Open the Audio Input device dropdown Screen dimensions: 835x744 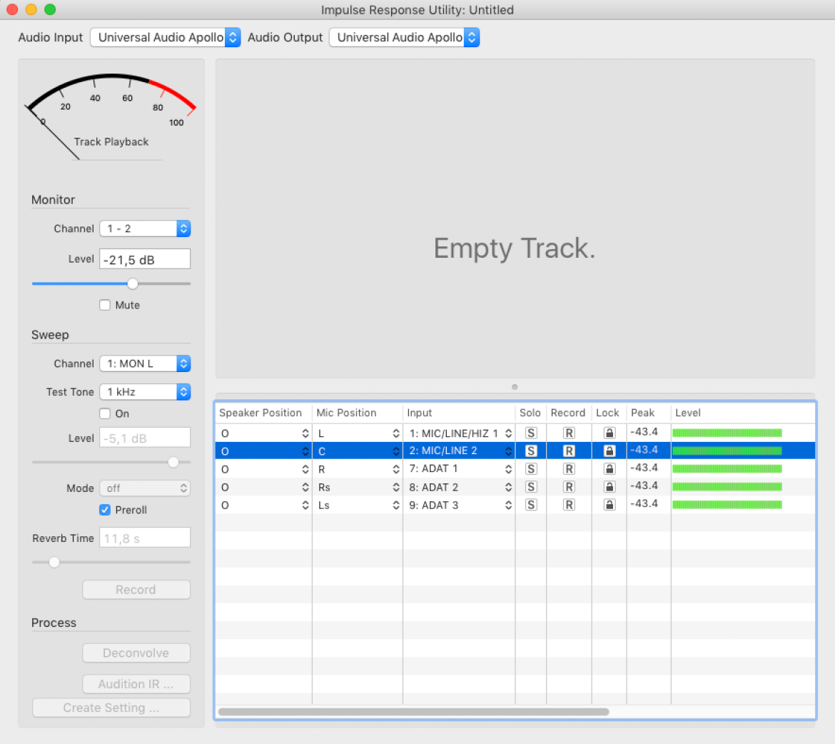coord(166,37)
